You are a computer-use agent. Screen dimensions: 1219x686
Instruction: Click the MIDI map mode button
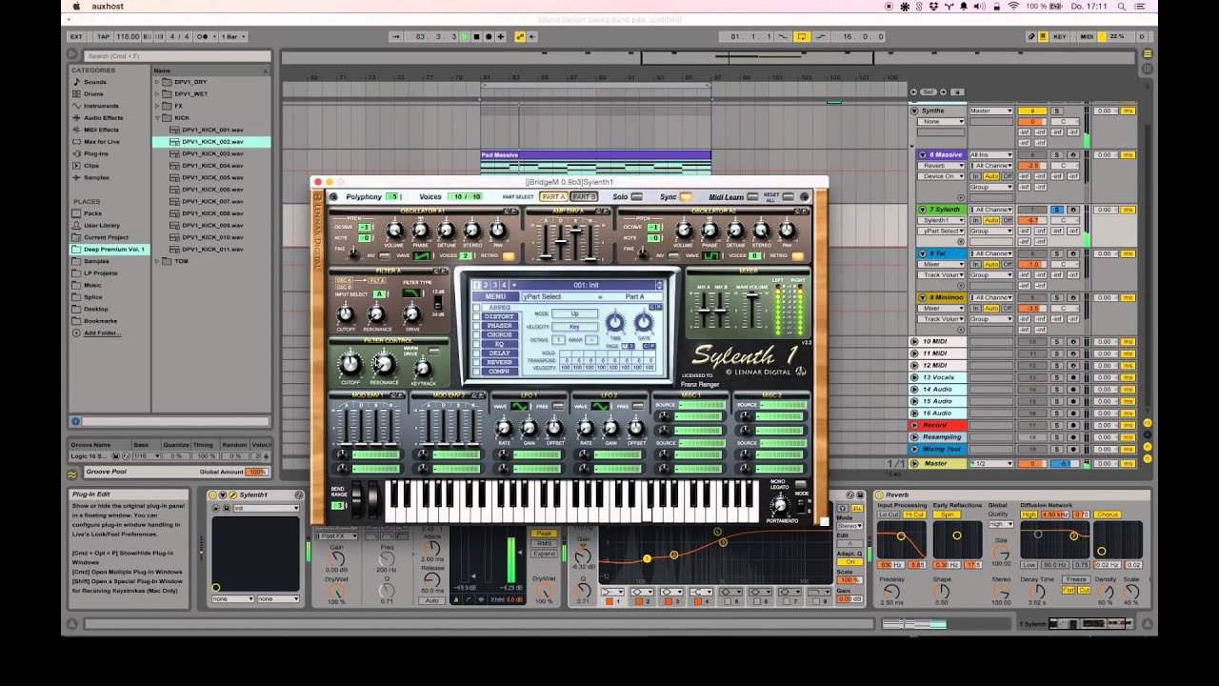point(1086,36)
